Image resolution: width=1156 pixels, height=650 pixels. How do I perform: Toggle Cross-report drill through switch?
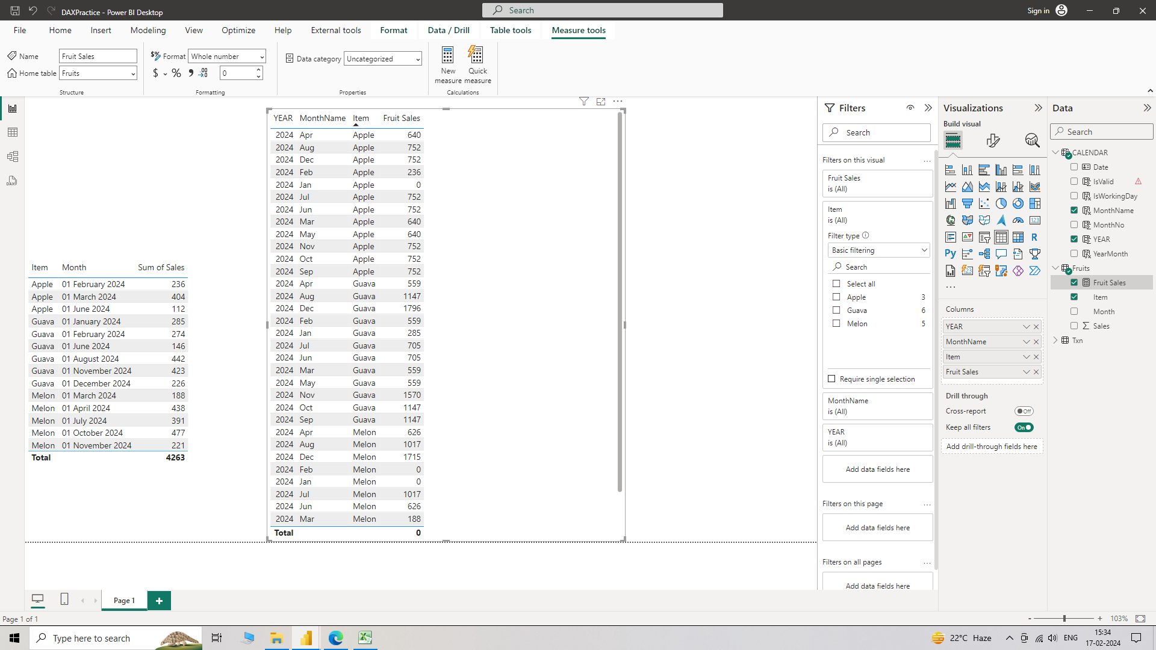click(1024, 411)
